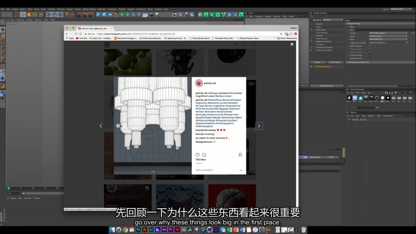
Task: Select the Output render settings item
Action: pos(319,24)
